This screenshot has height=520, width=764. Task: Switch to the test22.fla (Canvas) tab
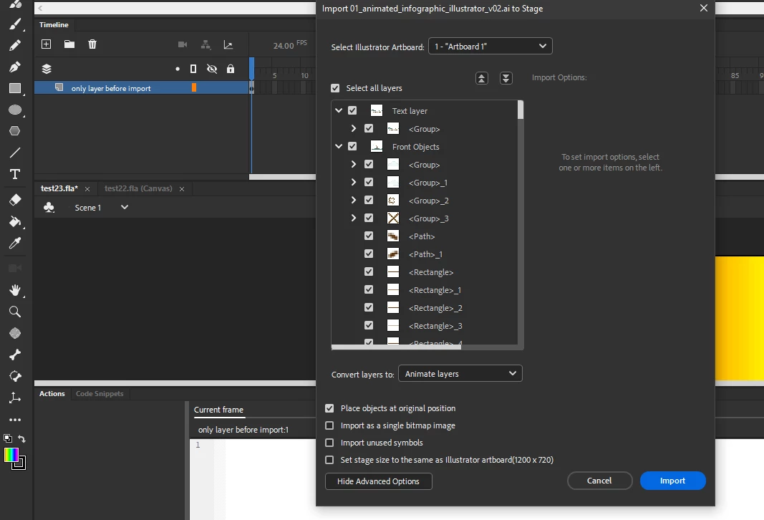(x=138, y=188)
